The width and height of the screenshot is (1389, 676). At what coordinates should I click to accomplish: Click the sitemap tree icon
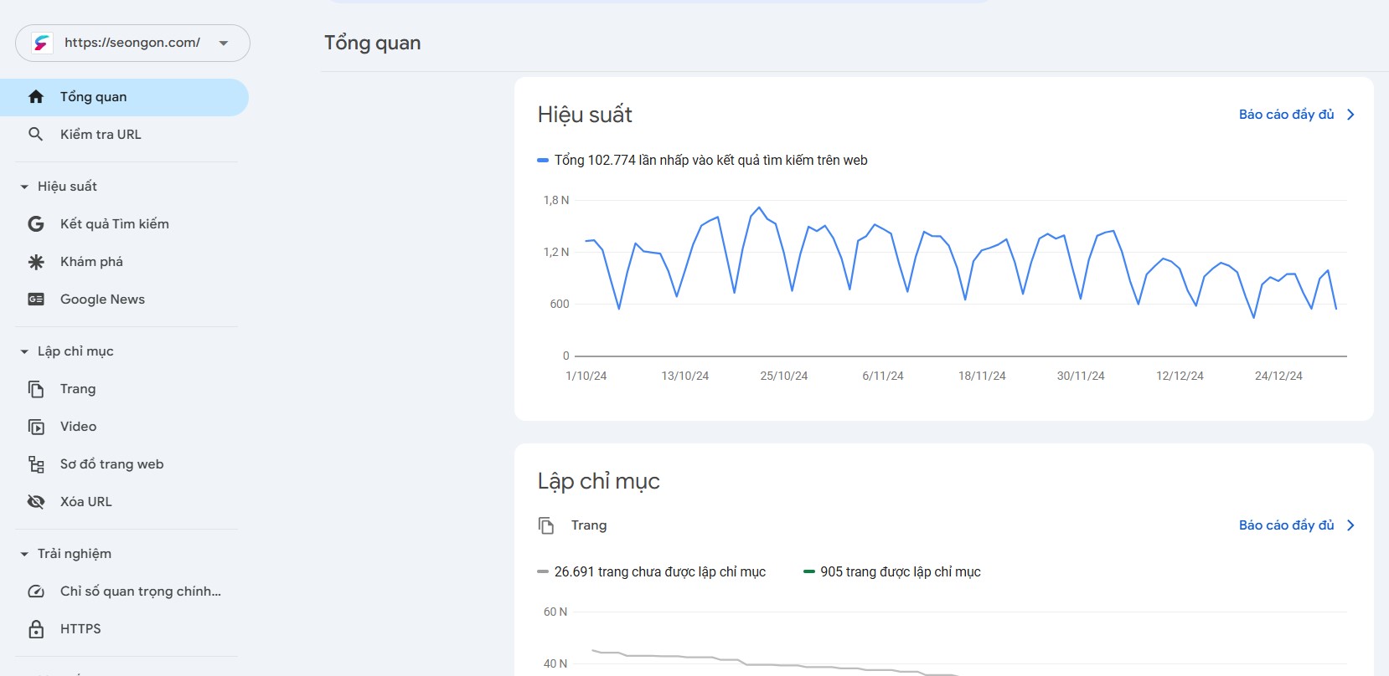[36, 464]
